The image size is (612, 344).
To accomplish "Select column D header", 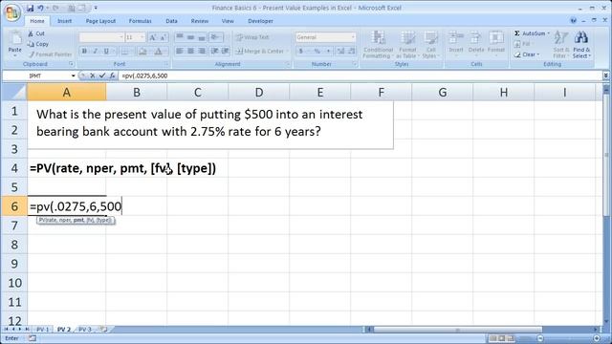I will [259, 93].
